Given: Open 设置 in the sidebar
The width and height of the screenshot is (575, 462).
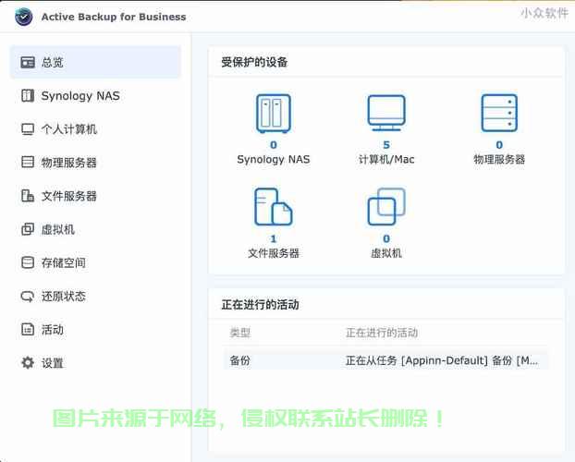Looking at the screenshot, I should [95, 362].
